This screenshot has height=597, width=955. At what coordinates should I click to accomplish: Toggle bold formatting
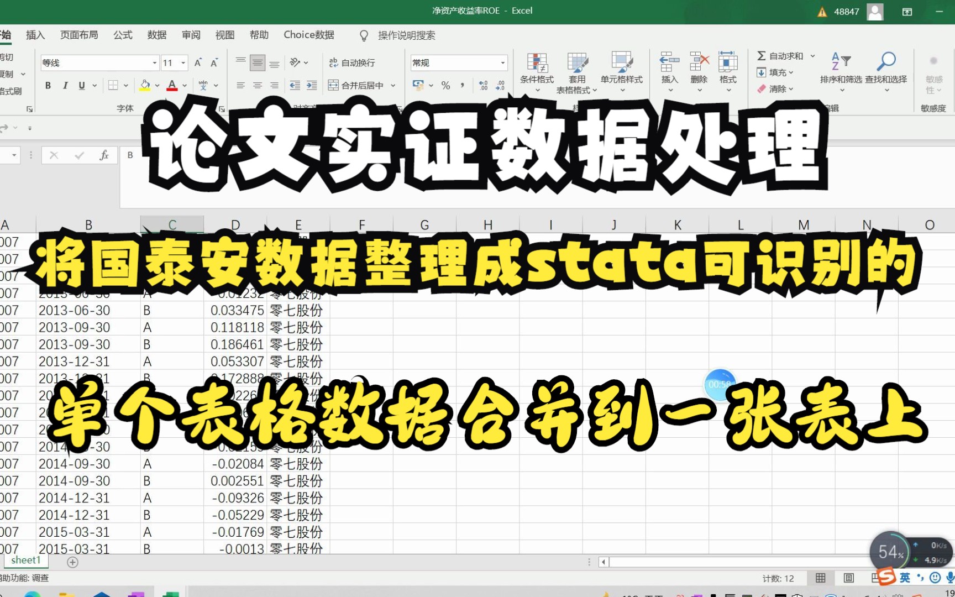48,86
